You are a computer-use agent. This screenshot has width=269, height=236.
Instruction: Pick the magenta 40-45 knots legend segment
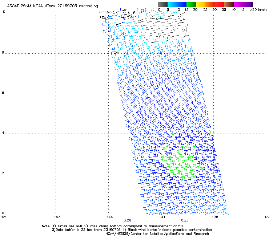tap(238, 4)
